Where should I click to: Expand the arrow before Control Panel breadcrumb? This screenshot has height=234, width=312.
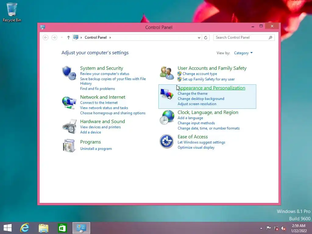(x=81, y=37)
